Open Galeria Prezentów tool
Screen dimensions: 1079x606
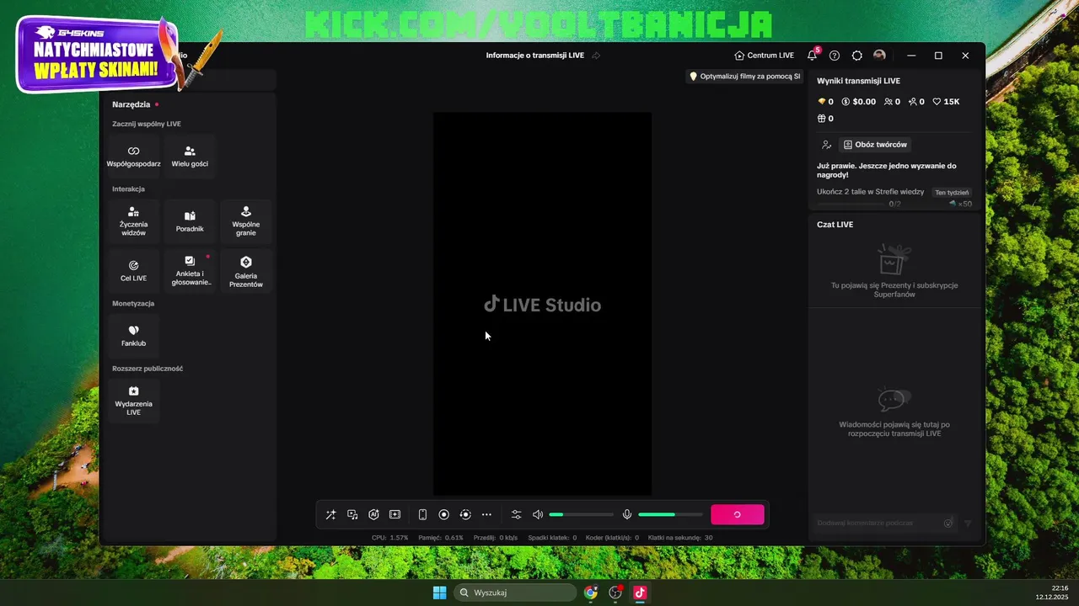click(246, 270)
